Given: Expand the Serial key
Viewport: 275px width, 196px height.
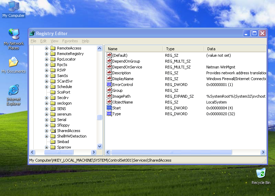Looking at the screenshot, I should [46, 120].
